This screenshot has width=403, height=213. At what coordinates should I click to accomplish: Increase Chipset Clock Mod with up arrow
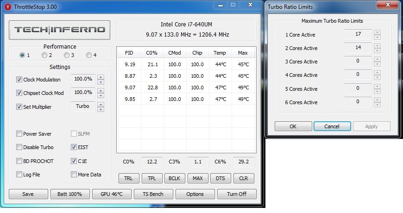pyautogui.click(x=101, y=90)
